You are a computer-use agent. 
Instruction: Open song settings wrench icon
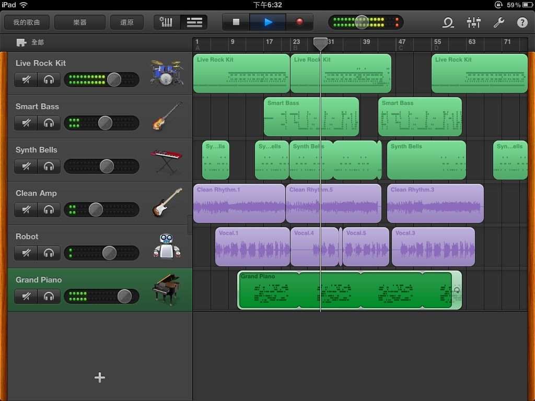pyautogui.click(x=498, y=22)
